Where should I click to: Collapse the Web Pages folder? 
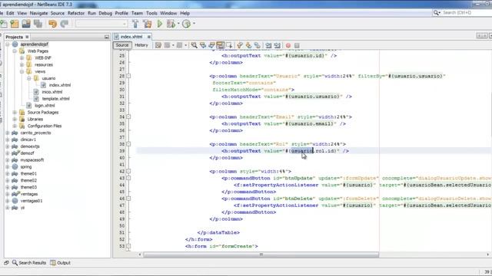click(x=15, y=51)
